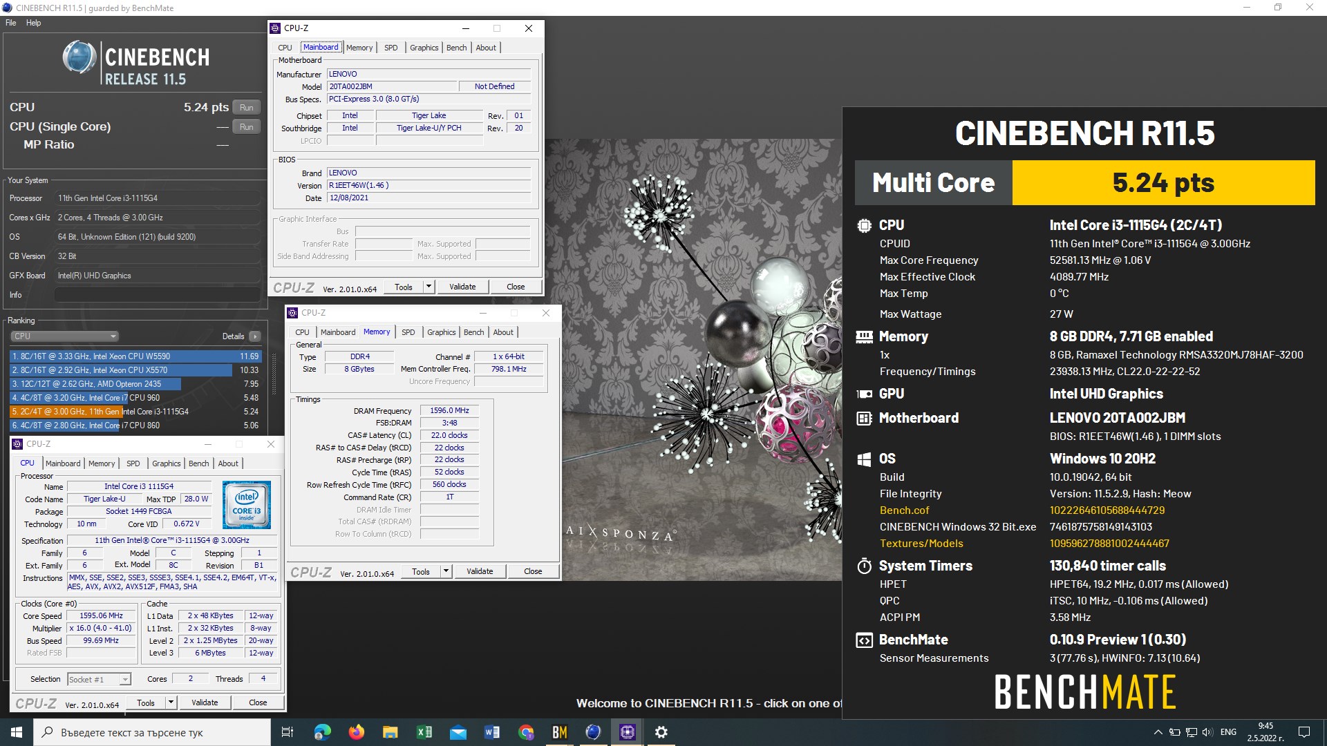This screenshot has height=746, width=1327.
Task: Click the 5.24 pts Multi Core score
Action: click(x=1163, y=183)
